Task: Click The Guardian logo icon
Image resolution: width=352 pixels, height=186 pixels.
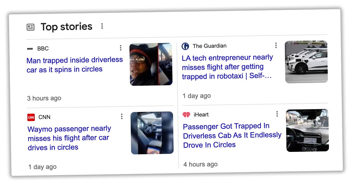Action: coord(185,46)
